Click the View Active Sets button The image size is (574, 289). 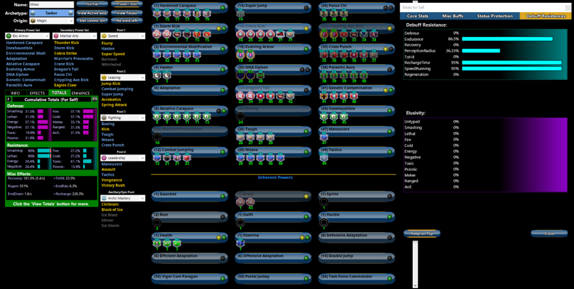92,12
